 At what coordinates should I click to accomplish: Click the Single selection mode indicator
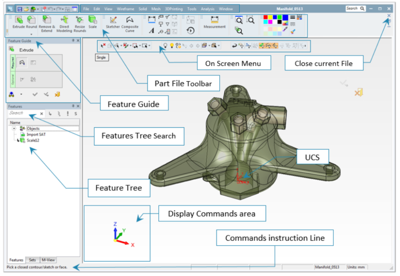101,57
